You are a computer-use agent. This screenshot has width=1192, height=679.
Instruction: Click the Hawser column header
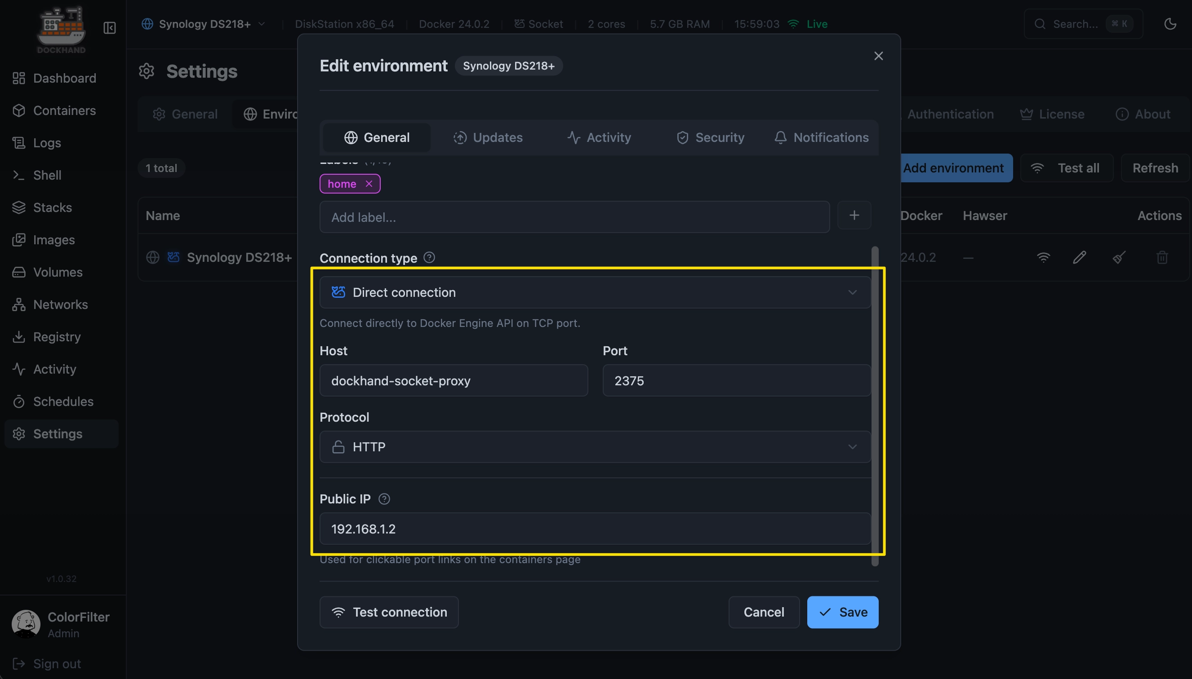click(x=985, y=216)
